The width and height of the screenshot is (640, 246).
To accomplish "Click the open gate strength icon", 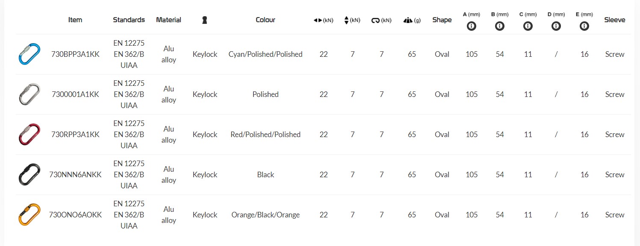I will (x=376, y=20).
